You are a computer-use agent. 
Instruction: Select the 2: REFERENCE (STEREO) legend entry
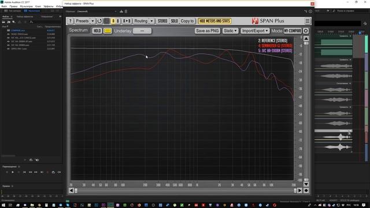pyautogui.click(x=273, y=41)
